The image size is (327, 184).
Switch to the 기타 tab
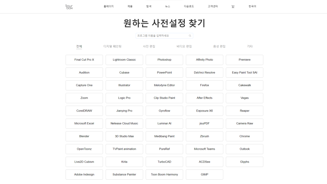(249, 46)
